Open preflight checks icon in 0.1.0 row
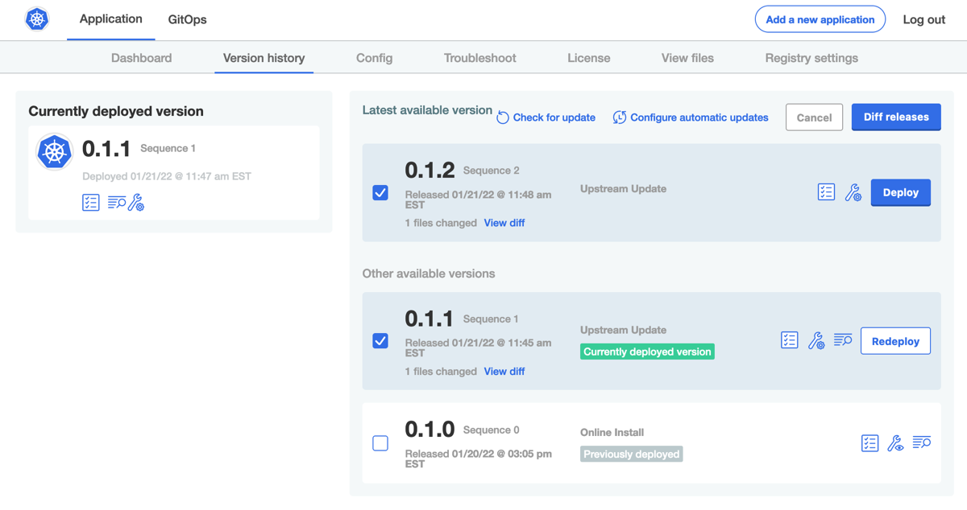 click(869, 443)
